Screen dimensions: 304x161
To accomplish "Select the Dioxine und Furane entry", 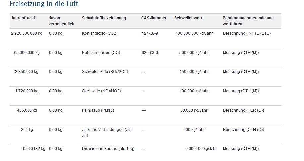I will coord(108,149).
